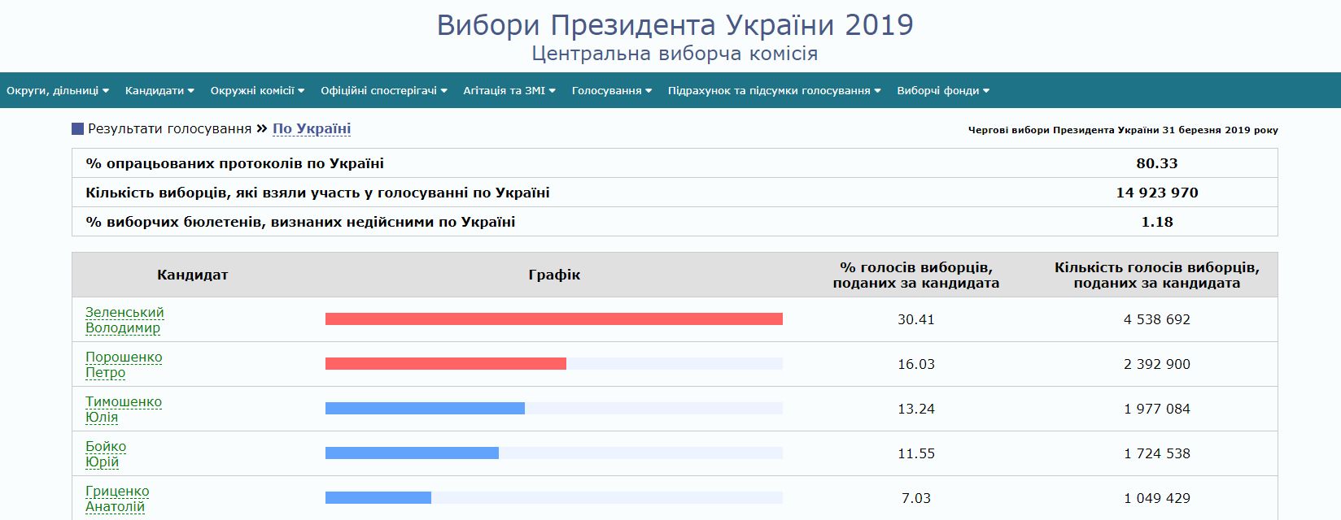Expand the Офіційні спостерігачі menu
Screen dimensions: 1341x520
point(384,91)
